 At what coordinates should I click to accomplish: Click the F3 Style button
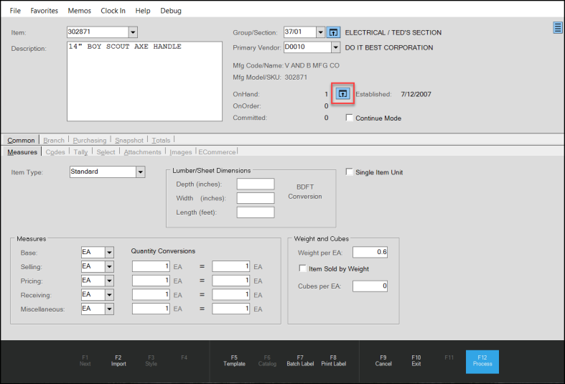[x=151, y=360]
